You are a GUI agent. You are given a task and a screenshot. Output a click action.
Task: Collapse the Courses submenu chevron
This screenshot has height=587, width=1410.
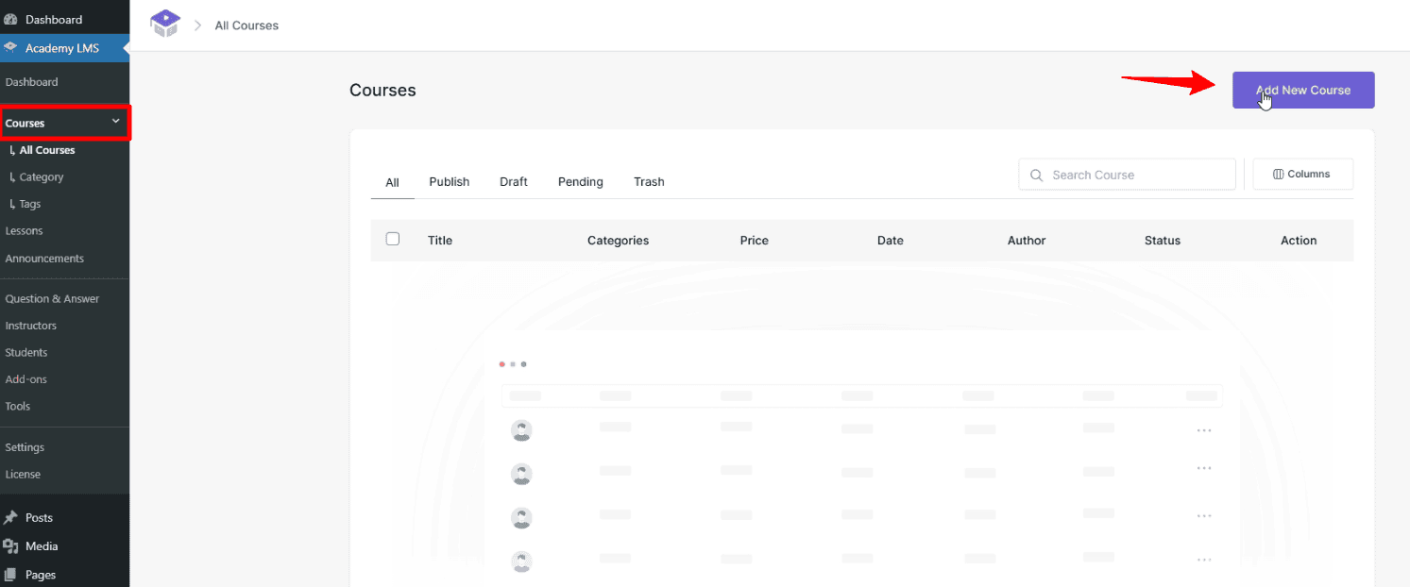point(116,121)
